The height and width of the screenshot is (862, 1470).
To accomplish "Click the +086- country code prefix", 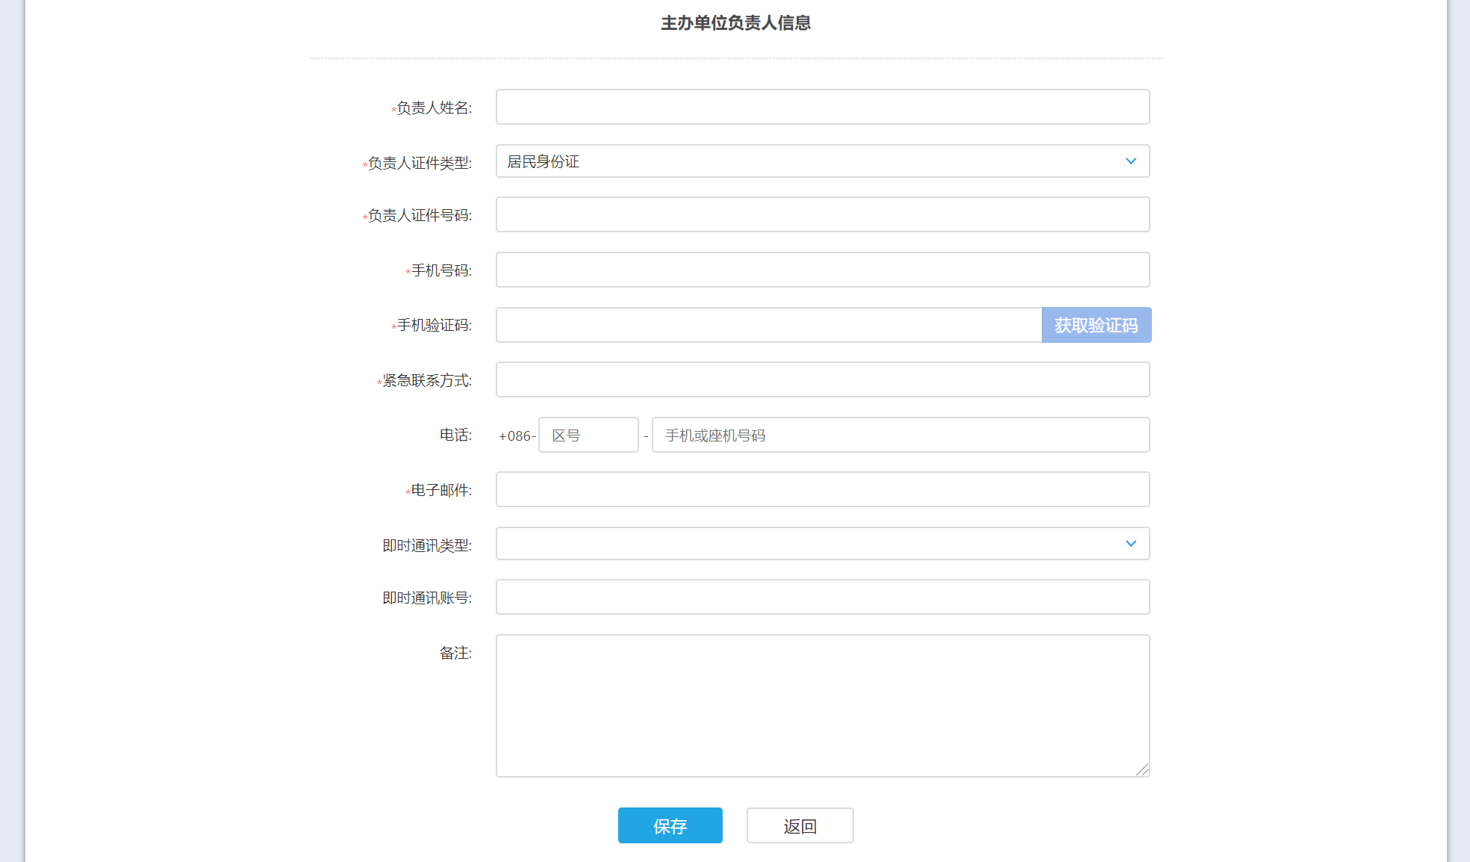I will pos(517,435).
